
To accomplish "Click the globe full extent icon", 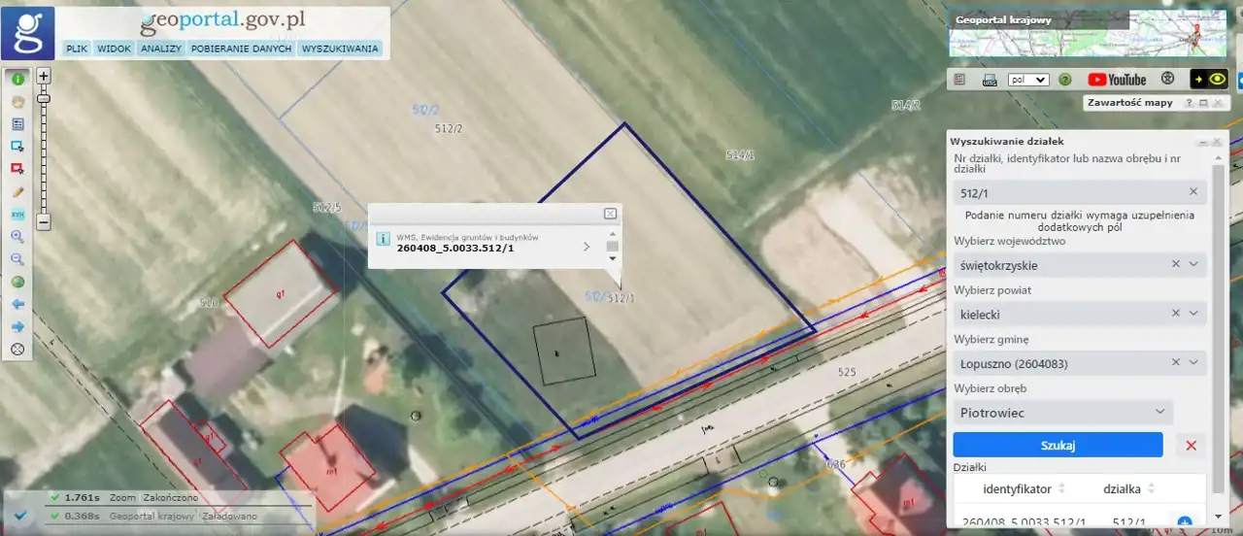I will [x=17, y=283].
